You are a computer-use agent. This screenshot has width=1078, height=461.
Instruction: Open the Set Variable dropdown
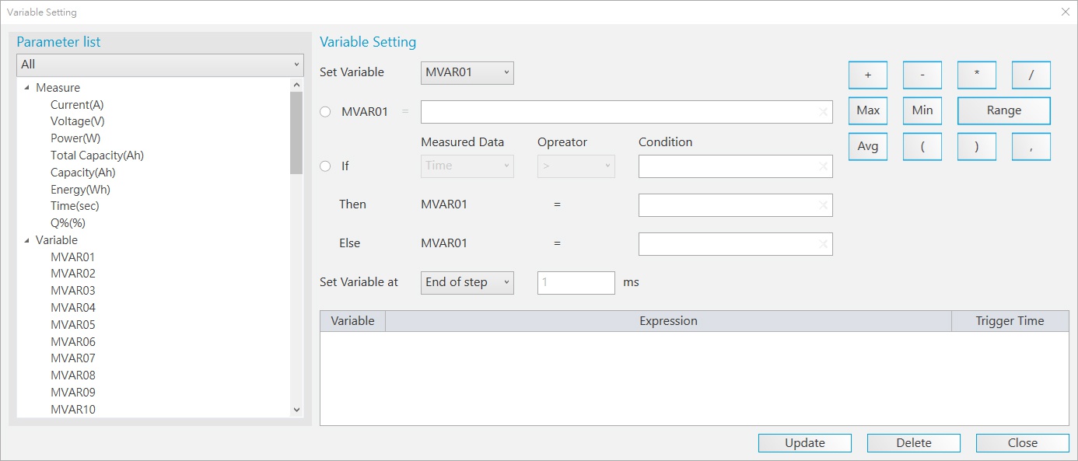(x=467, y=73)
